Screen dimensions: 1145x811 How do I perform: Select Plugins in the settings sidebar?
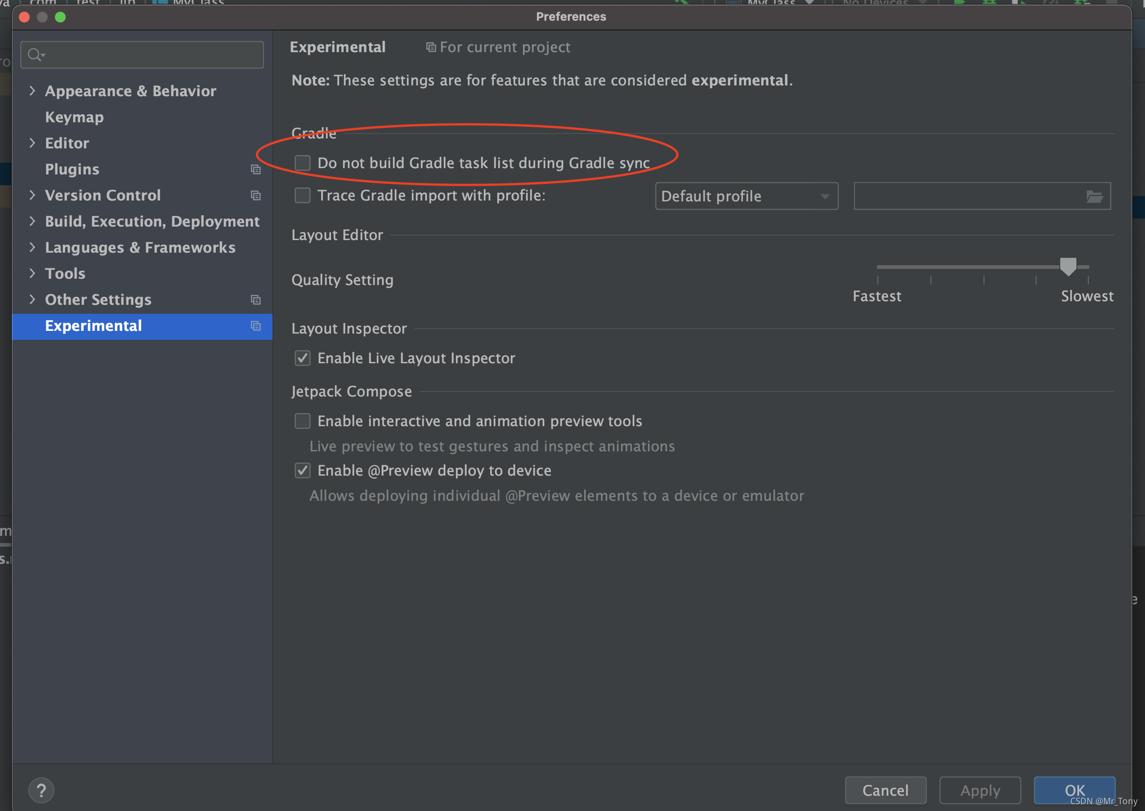tap(72, 169)
